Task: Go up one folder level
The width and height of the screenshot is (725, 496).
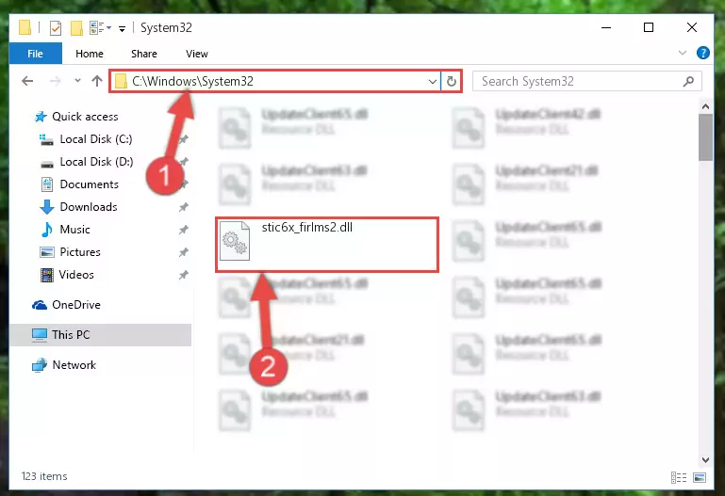Action: [x=97, y=81]
